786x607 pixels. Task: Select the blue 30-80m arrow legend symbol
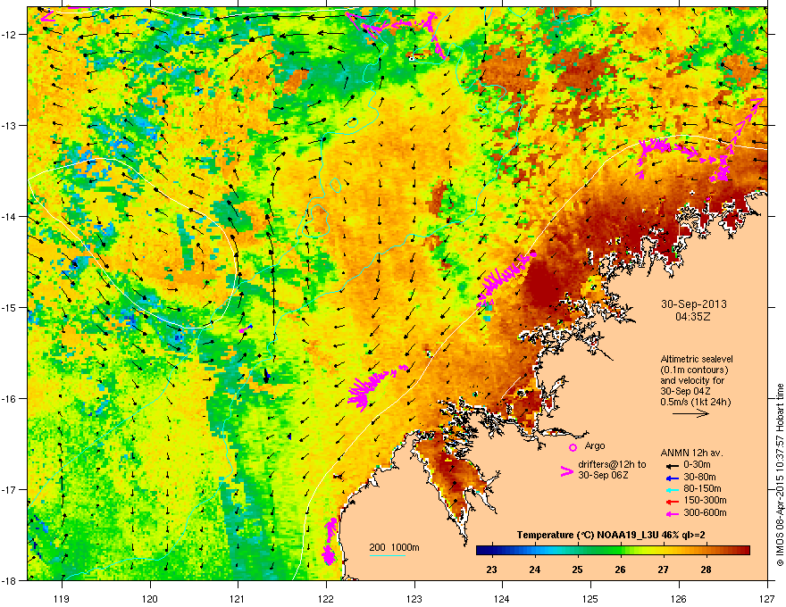pyautogui.click(x=673, y=478)
